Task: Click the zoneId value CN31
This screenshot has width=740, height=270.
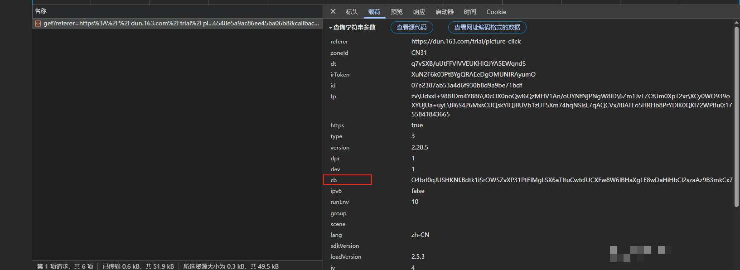Action: (x=419, y=53)
